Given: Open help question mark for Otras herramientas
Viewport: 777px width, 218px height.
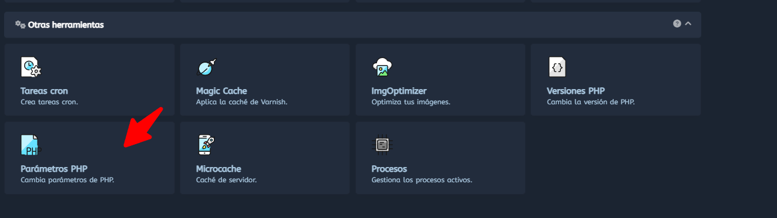Looking at the screenshot, I should (x=677, y=24).
